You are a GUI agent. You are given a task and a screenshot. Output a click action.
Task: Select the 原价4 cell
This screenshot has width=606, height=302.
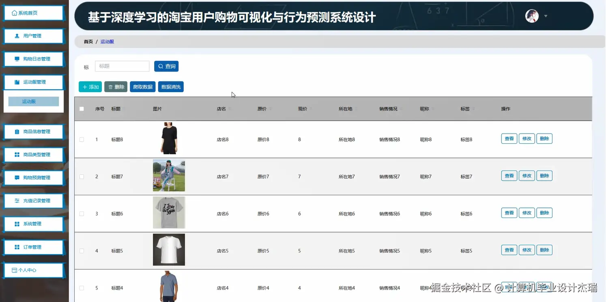point(263,288)
